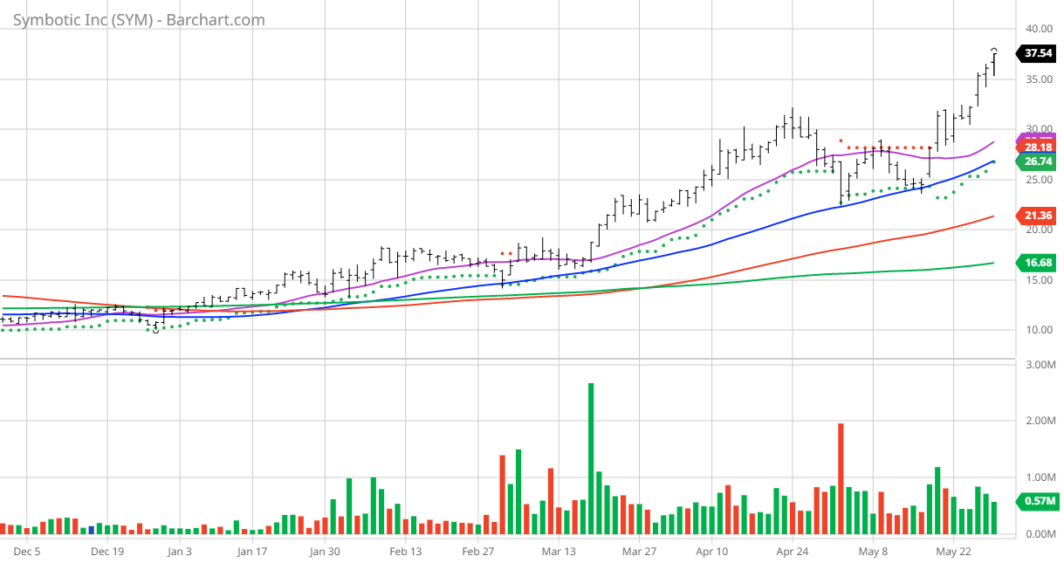Select the 37.54 last price tag
1064x563 pixels.
tap(1036, 53)
